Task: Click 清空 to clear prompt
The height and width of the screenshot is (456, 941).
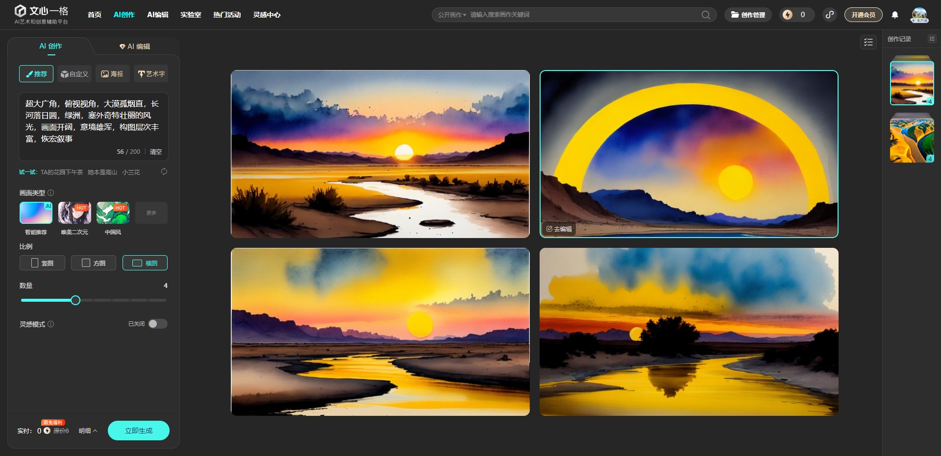Action: [x=156, y=152]
